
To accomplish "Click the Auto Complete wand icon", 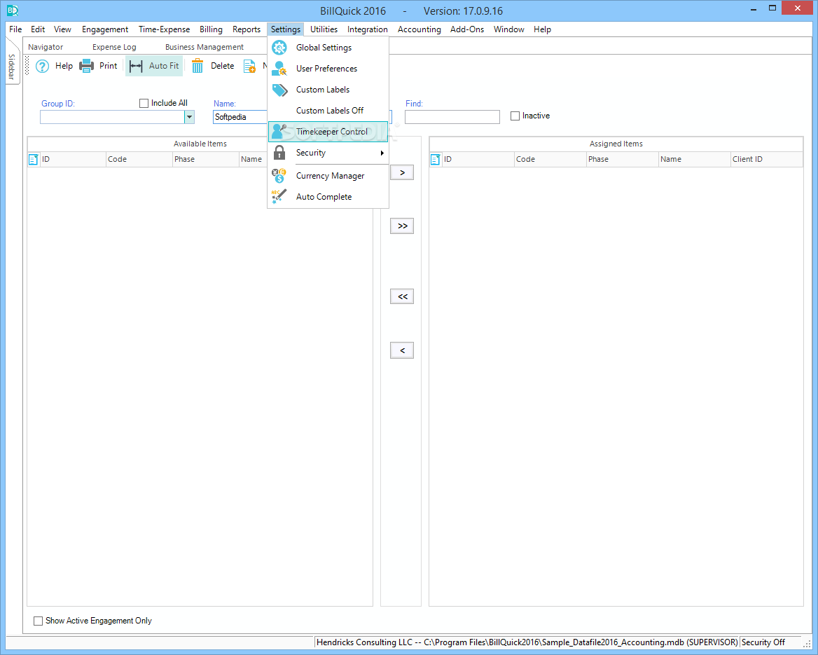I will point(279,197).
